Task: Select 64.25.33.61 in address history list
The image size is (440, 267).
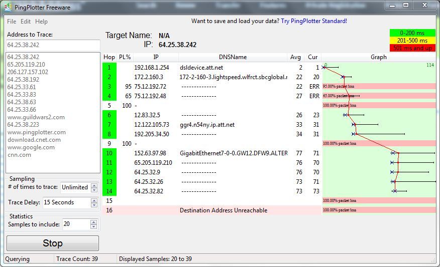Action: (x=22, y=87)
